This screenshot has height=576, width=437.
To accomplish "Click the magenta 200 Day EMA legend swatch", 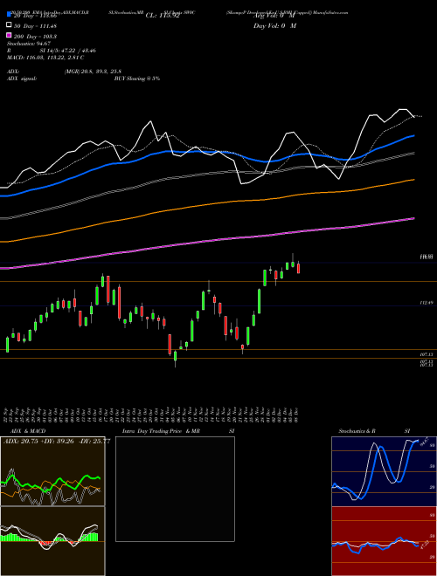I will (9, 35).
